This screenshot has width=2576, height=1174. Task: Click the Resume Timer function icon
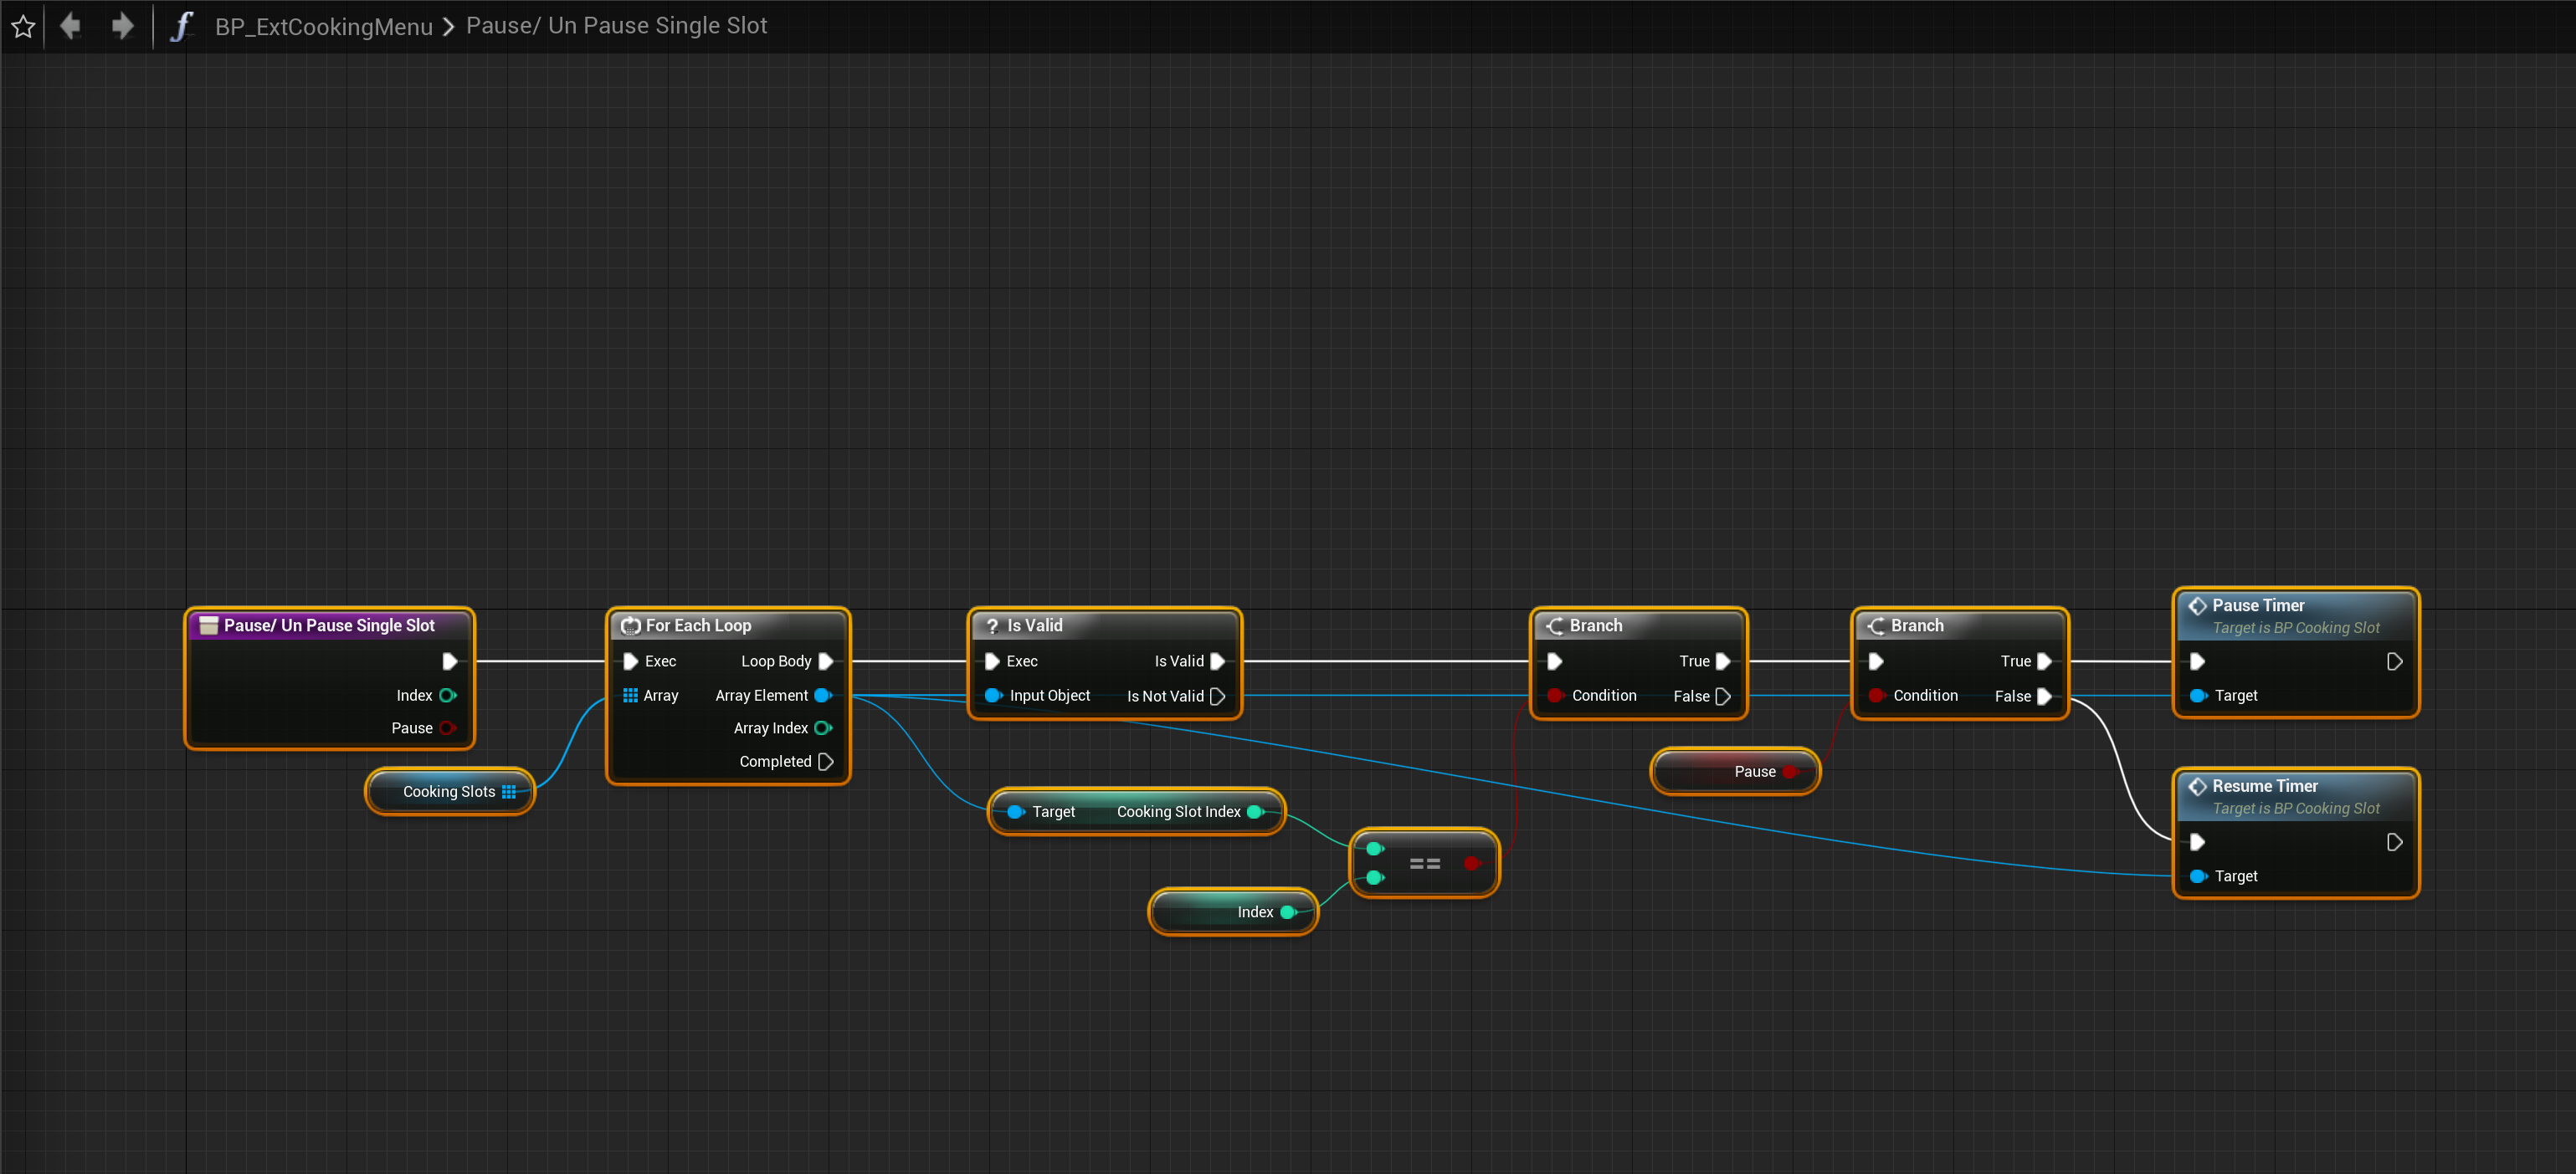click(x=2197, y=786)
